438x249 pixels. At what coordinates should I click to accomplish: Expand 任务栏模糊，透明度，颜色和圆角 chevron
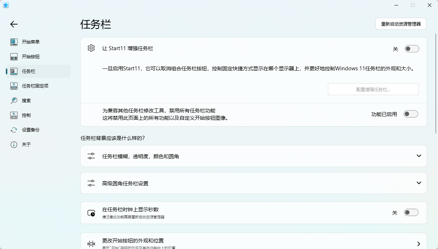click(x=419, y=156)
